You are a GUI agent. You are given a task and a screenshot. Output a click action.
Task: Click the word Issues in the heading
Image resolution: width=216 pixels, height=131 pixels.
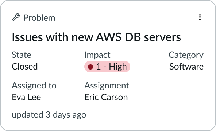click(27, 37)
